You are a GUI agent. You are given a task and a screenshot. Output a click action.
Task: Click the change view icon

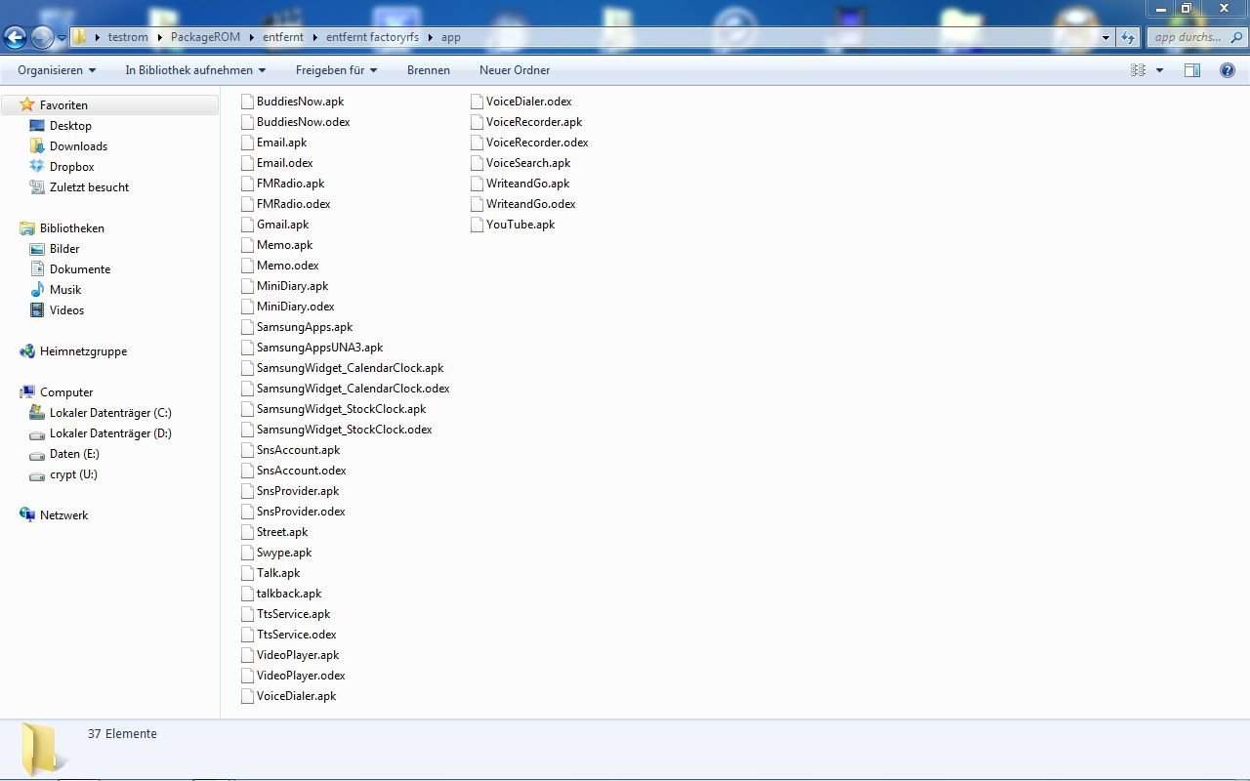click(1138, 70)
